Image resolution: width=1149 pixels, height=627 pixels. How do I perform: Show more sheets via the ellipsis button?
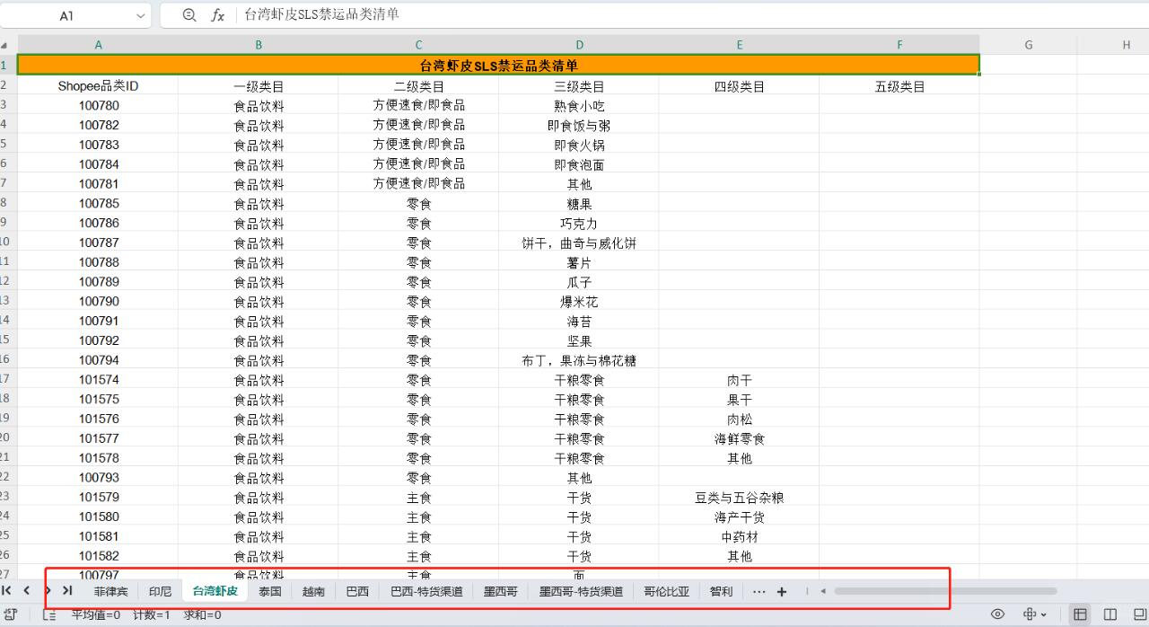tap(759, 592)
